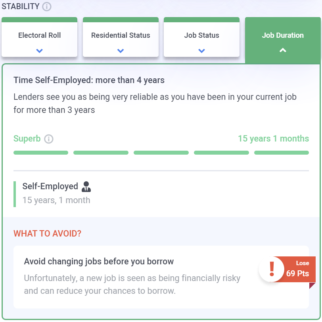This screenshot has height=322, width=322.
Task: Click the red exclamation warning icon
Action: pos(272,269)
